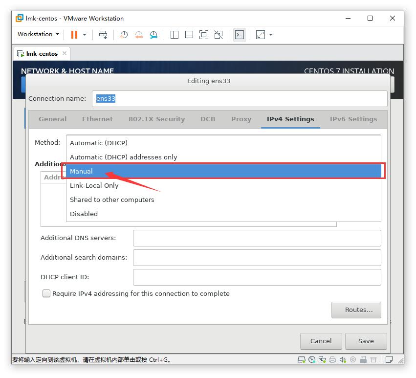Toggle the library sidebar panel icon
The height and width of the screenshot is (378, 416).
[175, 35]
